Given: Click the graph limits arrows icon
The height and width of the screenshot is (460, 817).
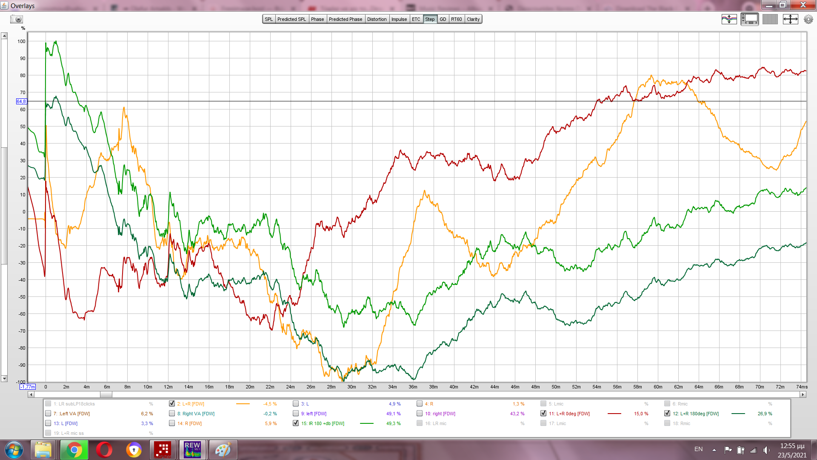Looking at the screenshot, I should (790, 19).
